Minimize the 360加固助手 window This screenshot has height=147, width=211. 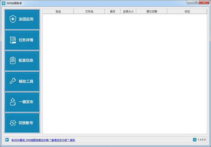coord(190,2)
